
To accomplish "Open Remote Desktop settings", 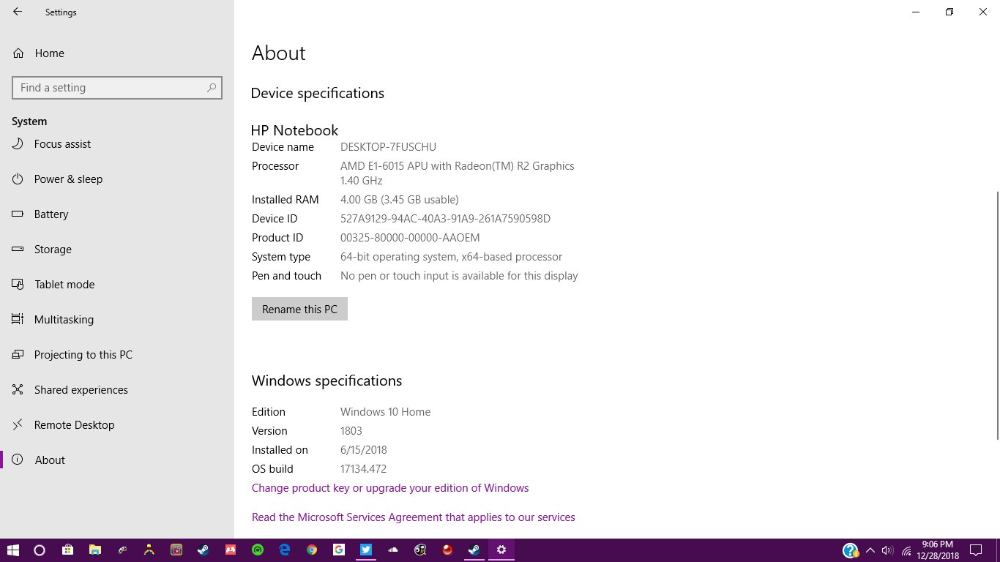I will (117, 425).
